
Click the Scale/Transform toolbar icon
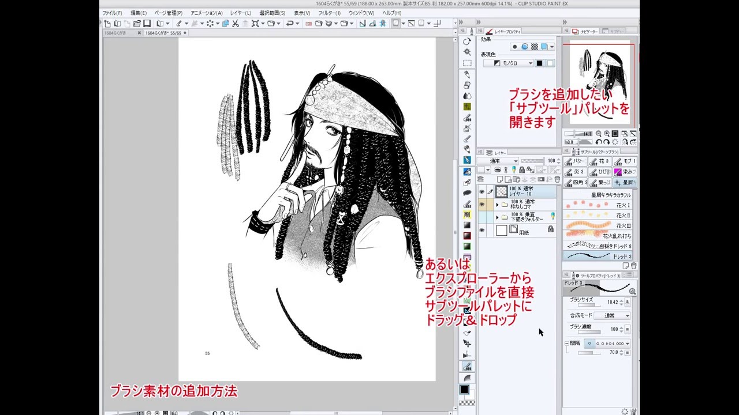pyautogui.click(x=255, y=24)
